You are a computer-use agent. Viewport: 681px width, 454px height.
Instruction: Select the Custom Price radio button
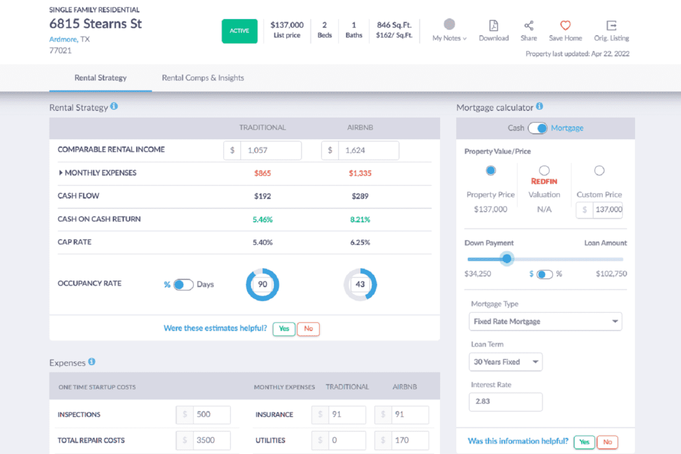click(x=599, y=171)
